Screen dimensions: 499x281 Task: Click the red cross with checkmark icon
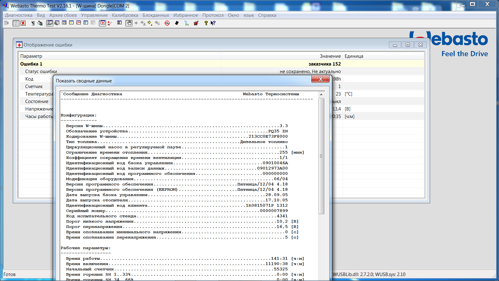click(110, 23)
